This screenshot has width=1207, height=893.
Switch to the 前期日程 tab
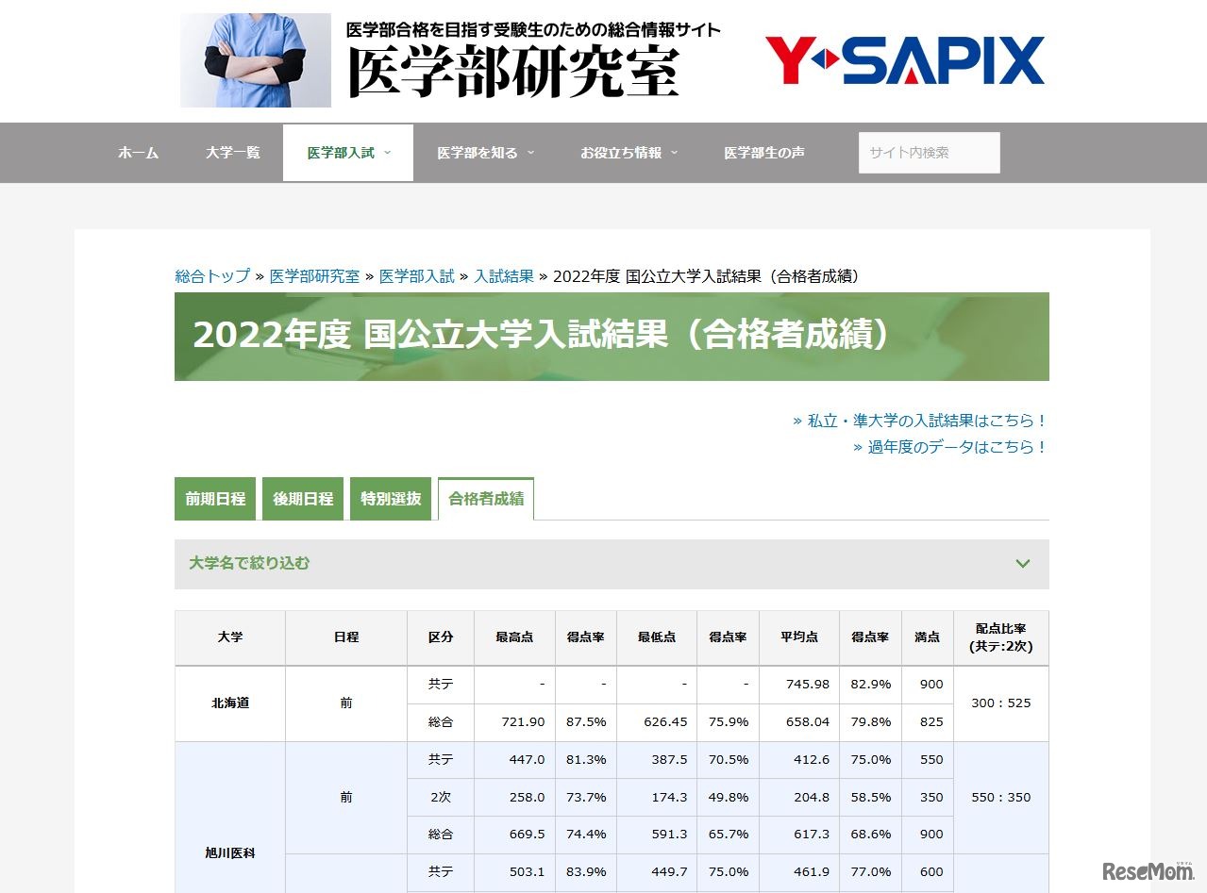[x=214, y=498]
